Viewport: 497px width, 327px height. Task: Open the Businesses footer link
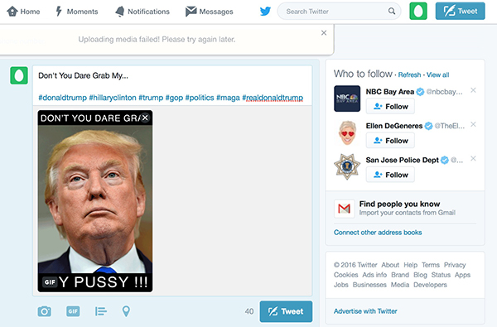[369, 285]
